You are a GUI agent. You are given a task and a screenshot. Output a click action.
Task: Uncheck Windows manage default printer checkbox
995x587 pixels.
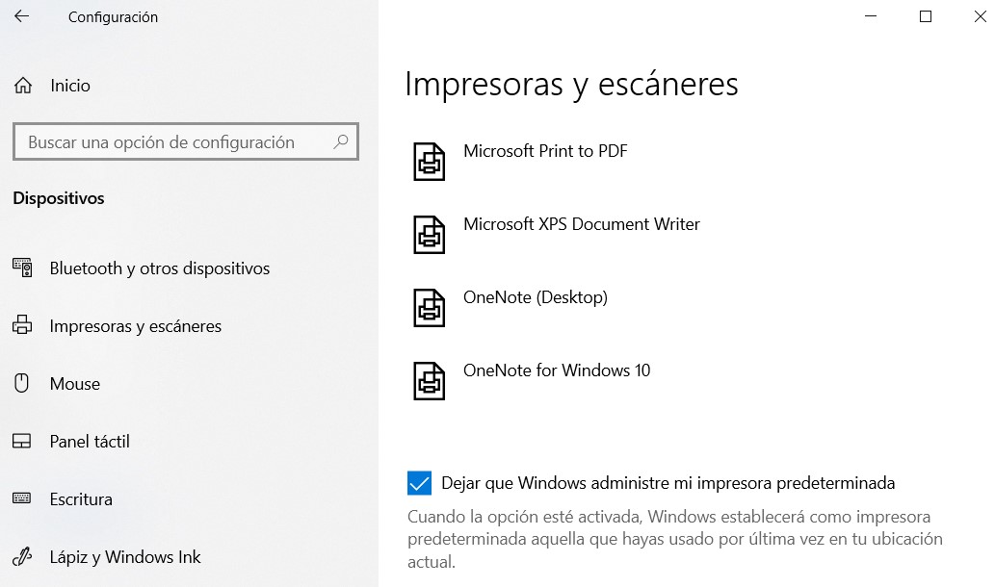[x=419, y=483]
